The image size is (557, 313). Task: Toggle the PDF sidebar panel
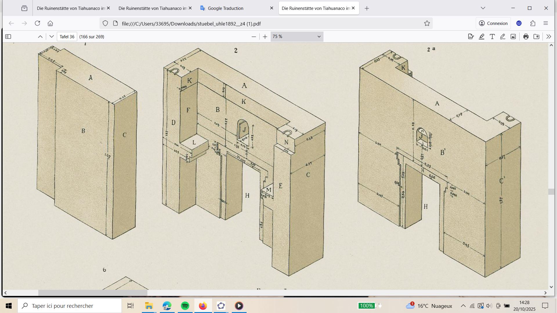coord(8,37)
